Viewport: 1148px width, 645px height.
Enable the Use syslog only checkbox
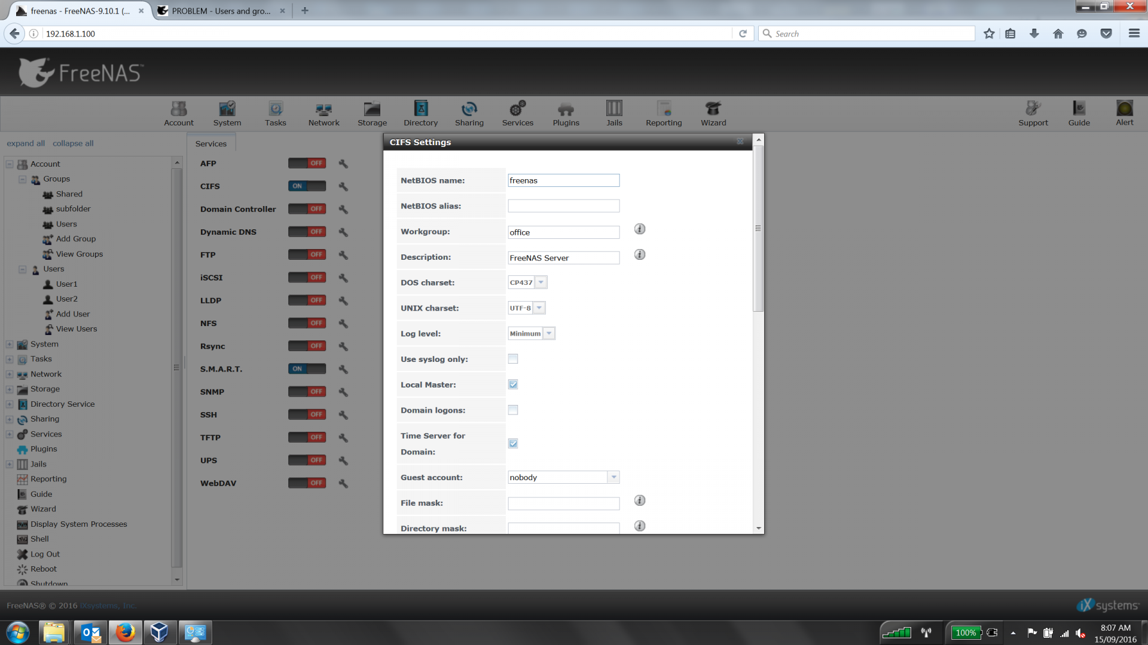[513, 359]
